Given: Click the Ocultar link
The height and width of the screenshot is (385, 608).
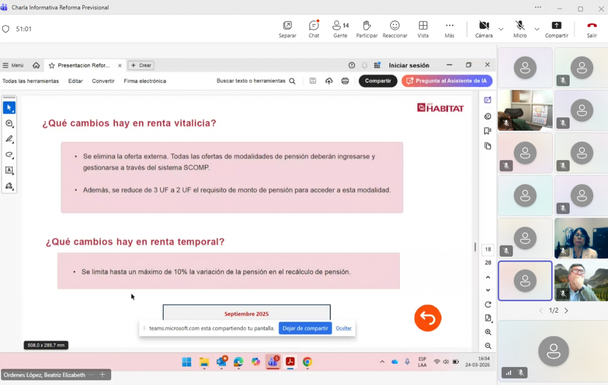Looking at the screenshot, I should coord(343,328).
